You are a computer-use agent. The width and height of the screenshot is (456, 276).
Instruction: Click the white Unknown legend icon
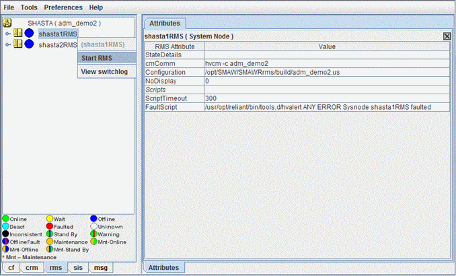pyautogui.click(x=93, y=226)
